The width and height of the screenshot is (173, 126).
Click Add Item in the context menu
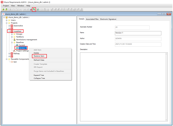(x=38, y=50)
